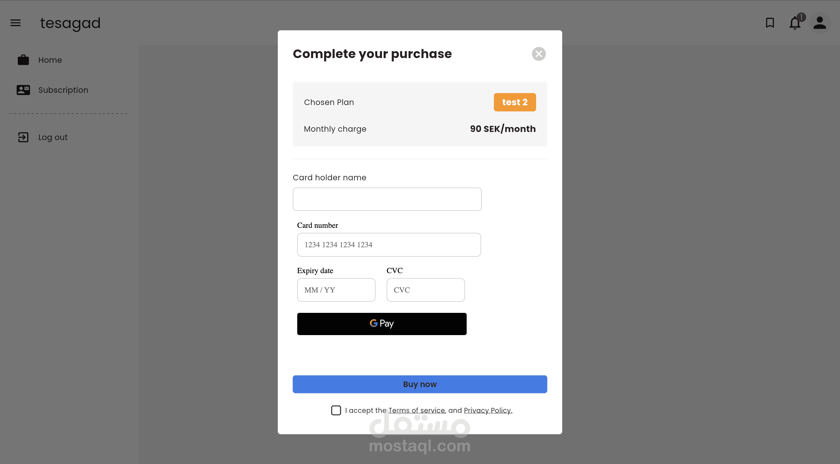Go to Home in sidebar
The height and width of the screenshot is (464, 840).
click(x=50, y=60)
